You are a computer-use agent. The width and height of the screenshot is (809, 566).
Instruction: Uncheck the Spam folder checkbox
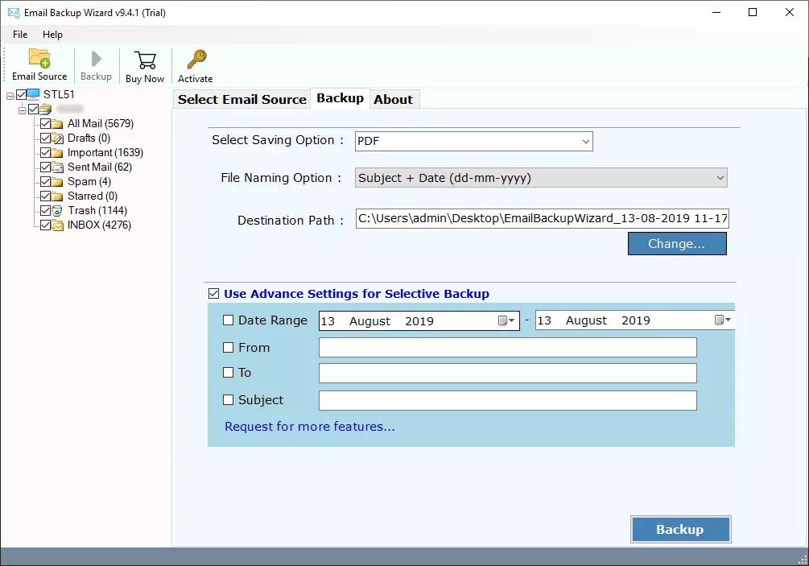point(45,182)
